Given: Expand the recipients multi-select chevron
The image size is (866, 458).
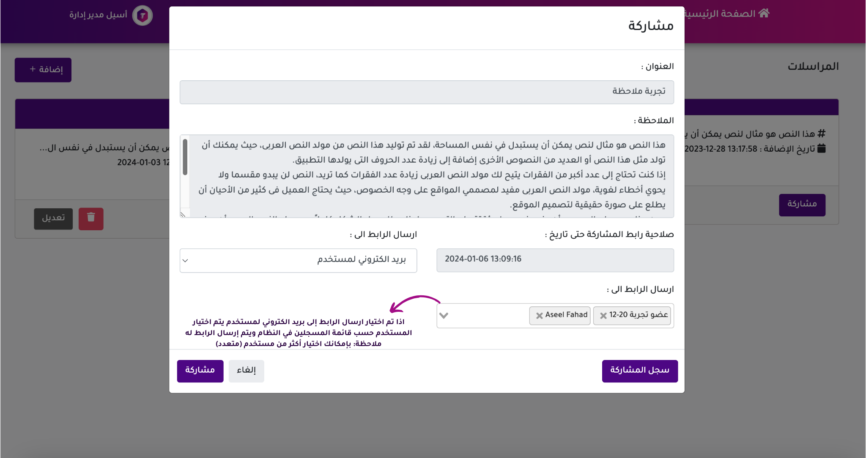Looking at the screenshot, I should coord(444,315).
